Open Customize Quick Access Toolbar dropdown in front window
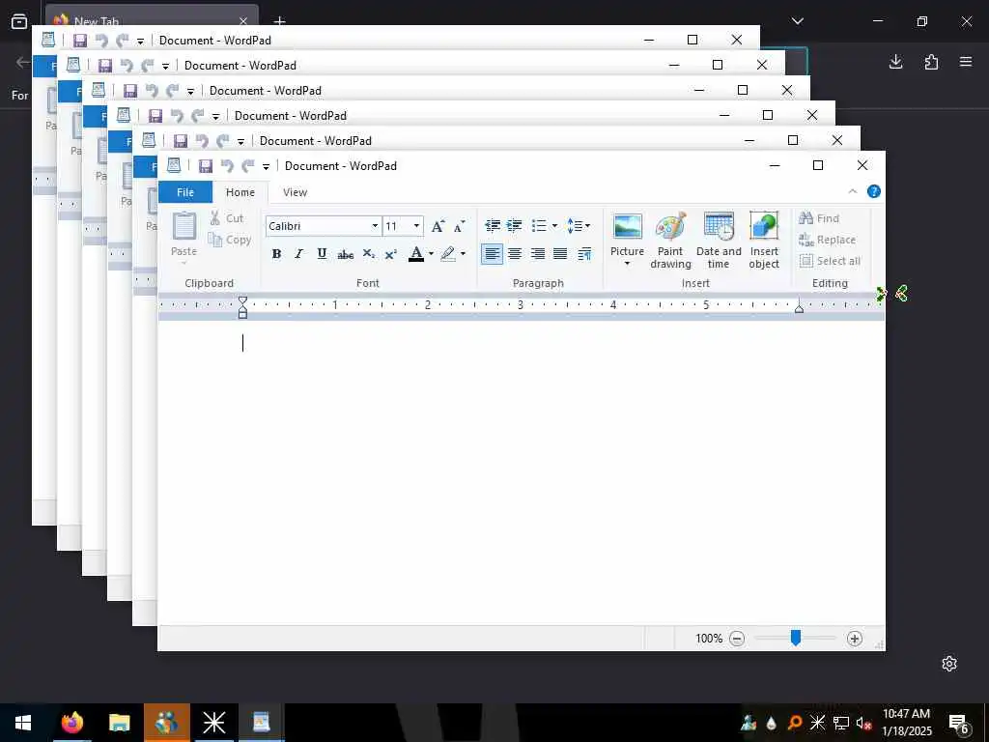 click(x=267, y=166)
